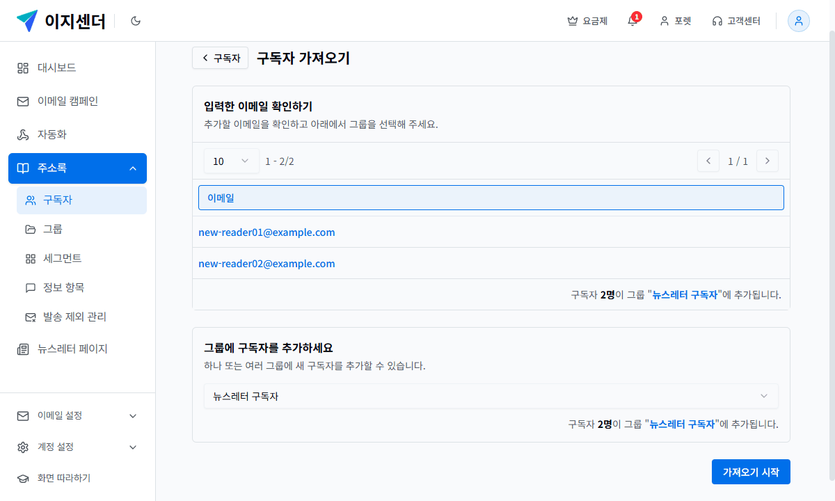Toggle dark mode moon icon
Viewport: 835px width, 501px height.
(136, 21)
